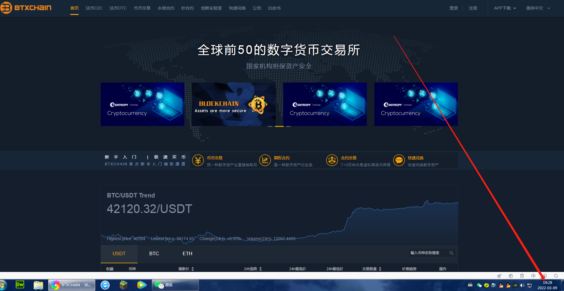Click the BTXCHAIN logo

pos(26,8)
